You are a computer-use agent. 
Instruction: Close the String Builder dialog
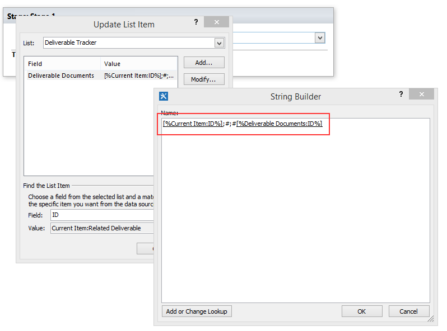coord(421,94)
